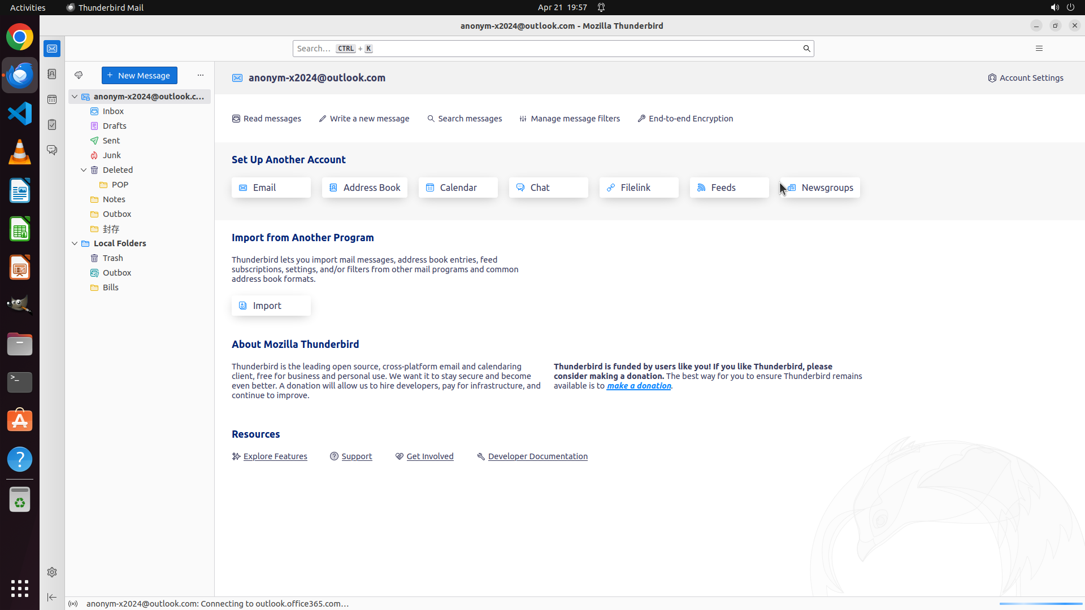This screenshot has height=610, width=1085.
Task: Open the Thunderbird settings gear icon
Action: click(x=52, y=572)
